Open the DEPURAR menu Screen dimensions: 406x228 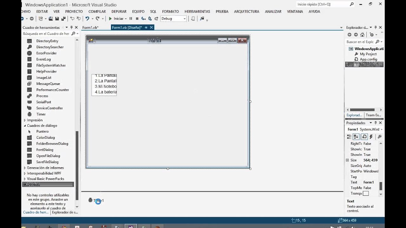point(119,11)
